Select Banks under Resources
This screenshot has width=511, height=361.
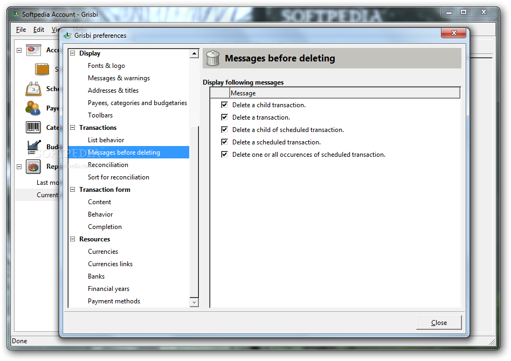(x=96, y=276)
